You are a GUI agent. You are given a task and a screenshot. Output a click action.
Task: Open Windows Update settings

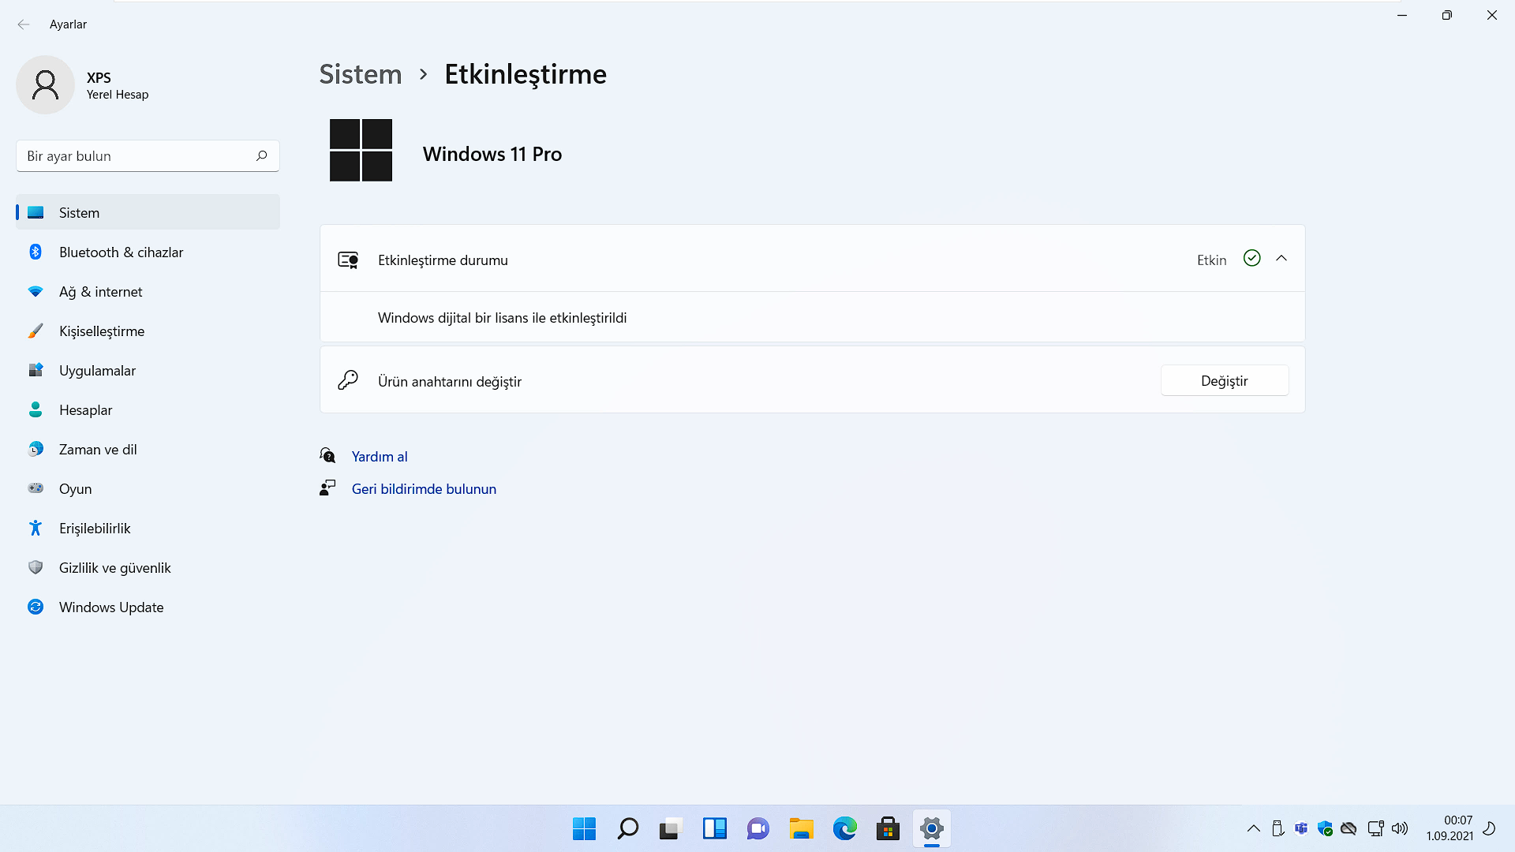coord(148,607)
